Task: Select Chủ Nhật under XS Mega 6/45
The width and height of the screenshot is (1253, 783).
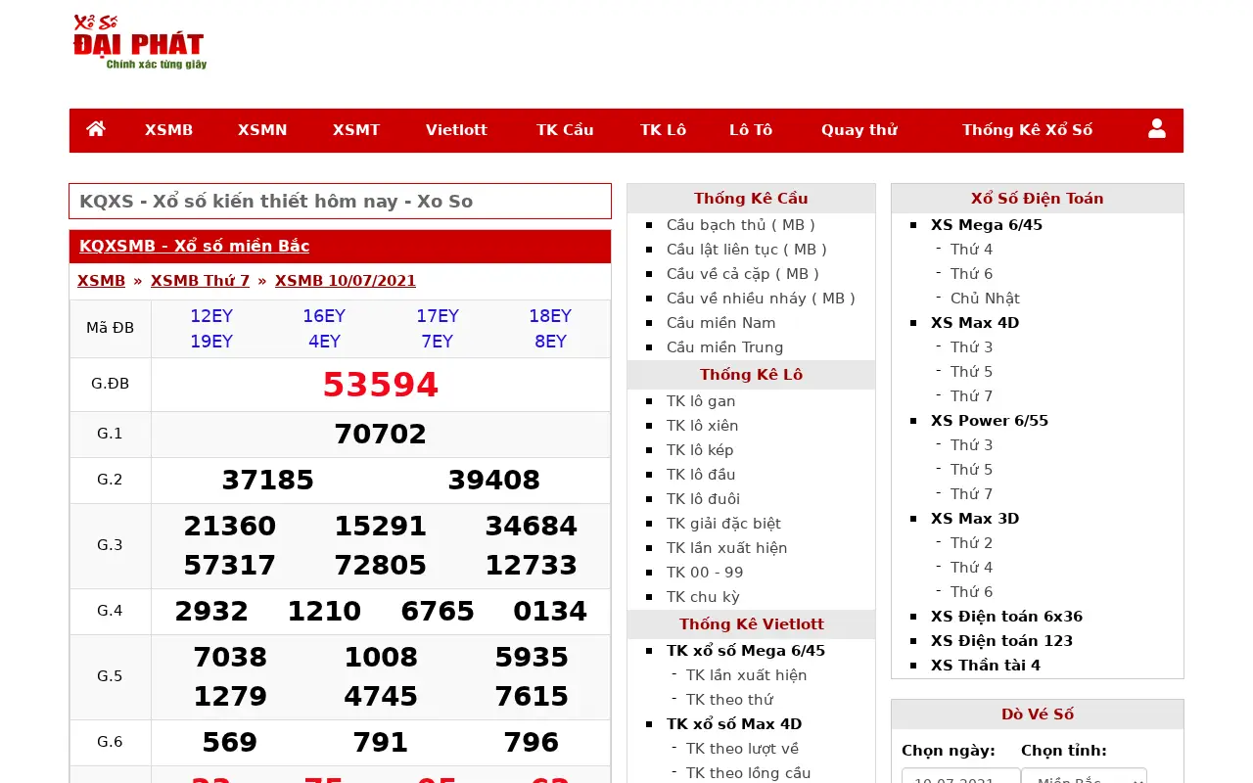Action: [x=985, y=299]
